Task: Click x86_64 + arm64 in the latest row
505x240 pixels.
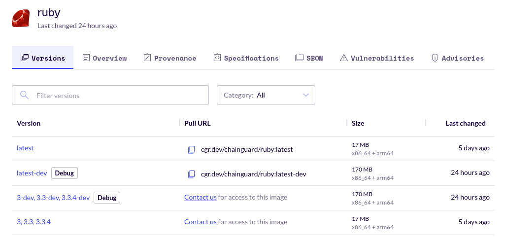Action: (372, 153)
